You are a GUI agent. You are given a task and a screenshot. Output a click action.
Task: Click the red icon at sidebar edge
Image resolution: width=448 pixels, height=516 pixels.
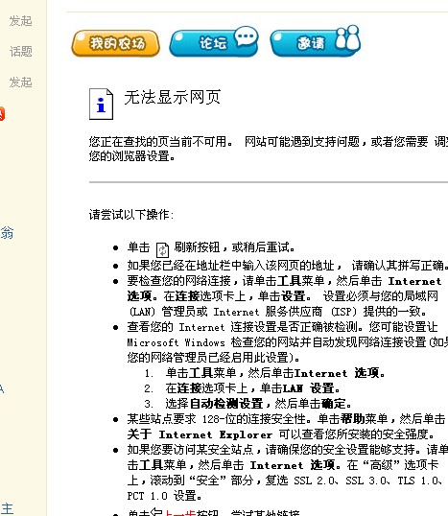pos(2,114)
